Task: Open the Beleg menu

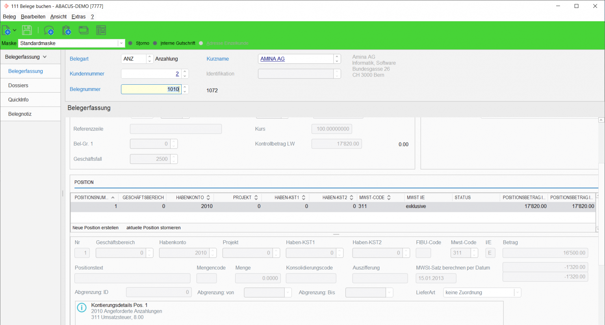Action: pyautogui.click(x=9, y=17)
